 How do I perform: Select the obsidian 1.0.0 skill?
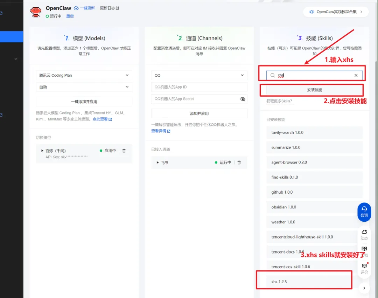click(x=314, y=207)
